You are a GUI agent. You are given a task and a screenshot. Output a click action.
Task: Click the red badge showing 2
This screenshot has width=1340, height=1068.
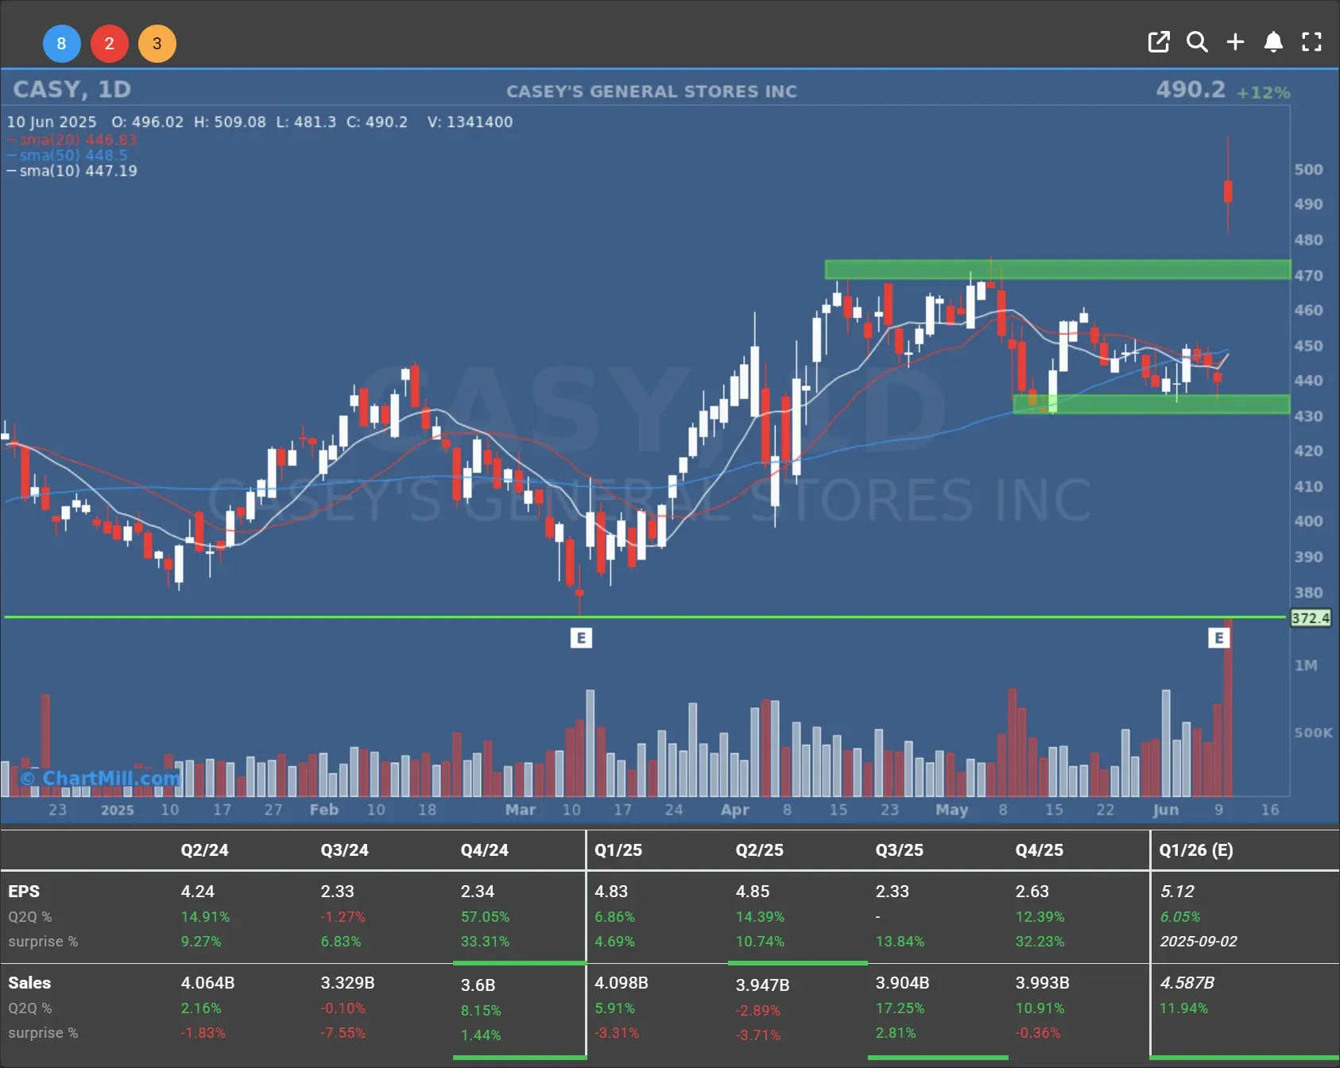pos(110,44)
